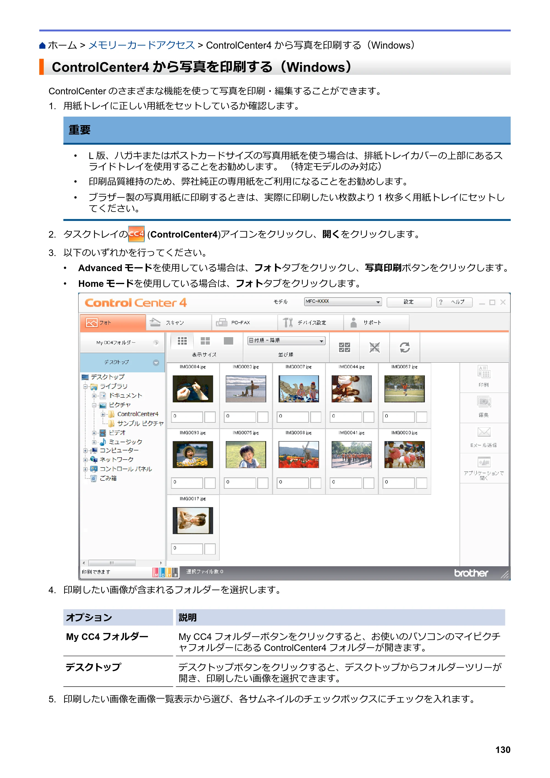The image size is (550, 778).
Task: Select the サンプル ピクチャ folder icon
Action: click(x=111, y=424)
